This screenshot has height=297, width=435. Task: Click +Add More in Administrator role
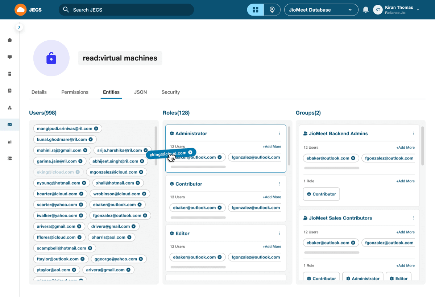[x=272, y=147]
